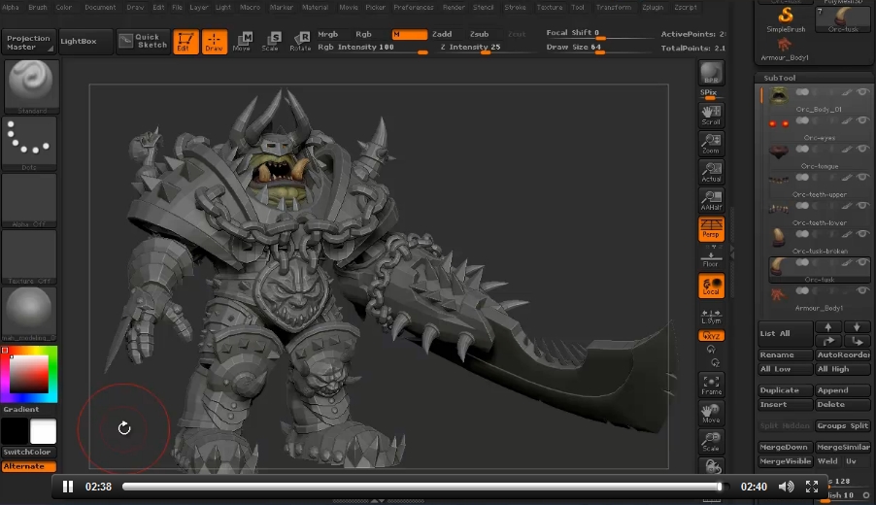Image resolution: width=876 pixels, height=505 pixels.
Task: Click the AAHalf view icon
Action: point(711,201)
